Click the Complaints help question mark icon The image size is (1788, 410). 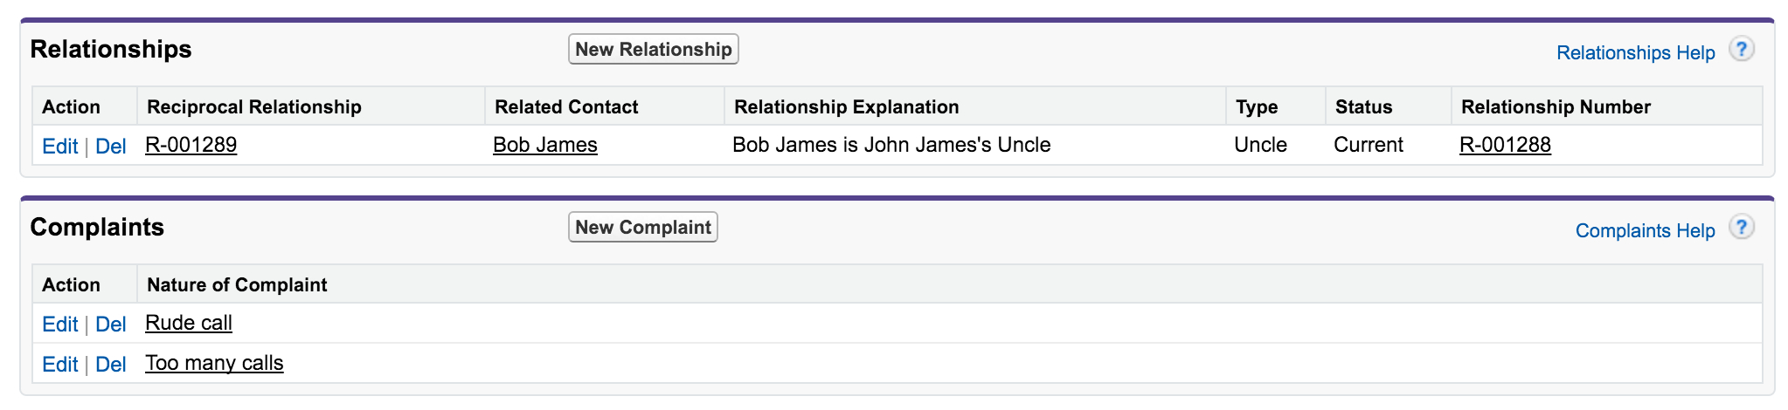click(1741, 228)
